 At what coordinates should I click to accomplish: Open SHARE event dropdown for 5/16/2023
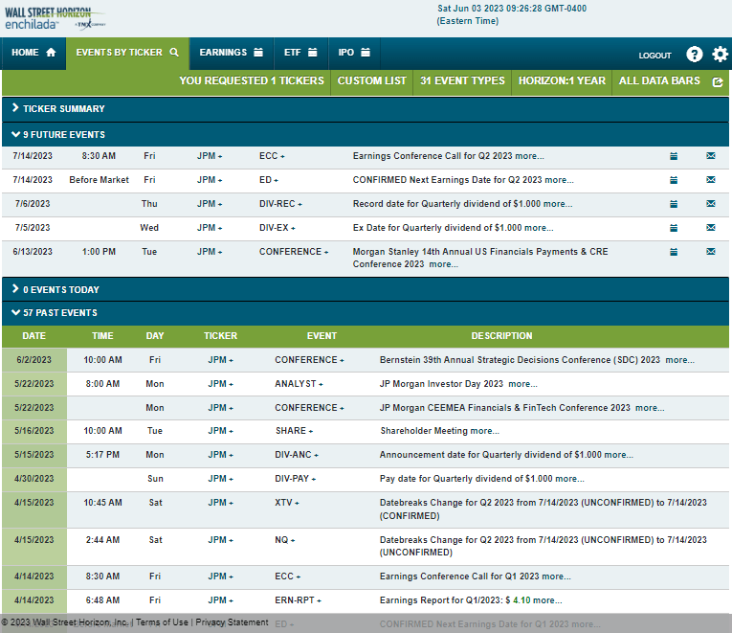click(x=294, y=431)
